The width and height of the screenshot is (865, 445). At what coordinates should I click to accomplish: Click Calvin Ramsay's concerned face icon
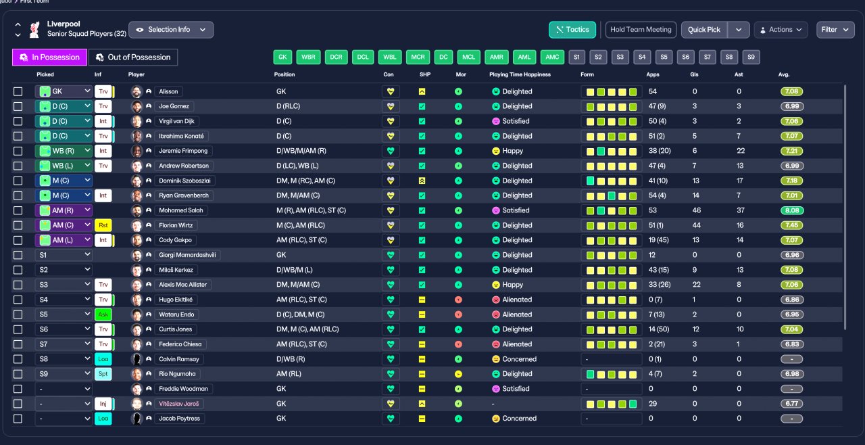pyautogui.click(x=495, y=359)
